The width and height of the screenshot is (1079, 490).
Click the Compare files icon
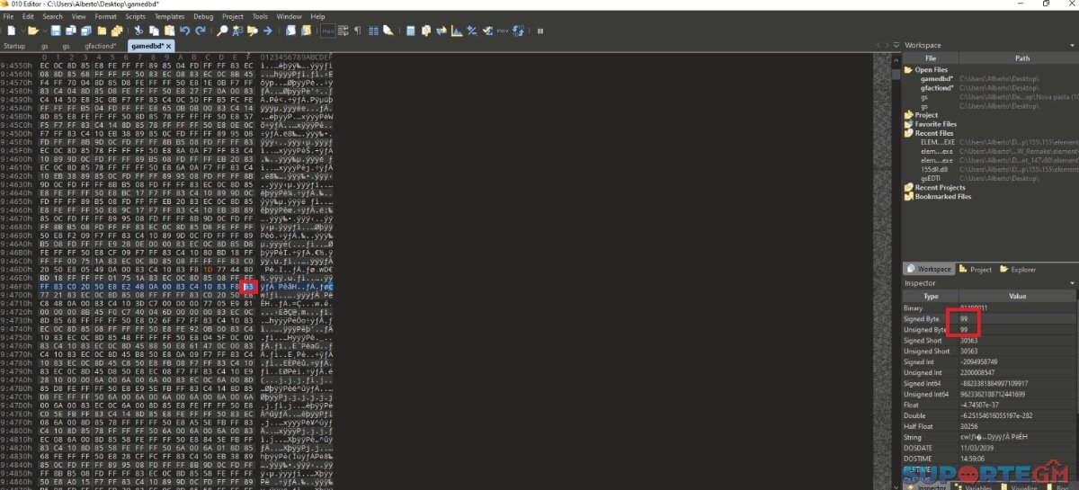pos(426,31)
